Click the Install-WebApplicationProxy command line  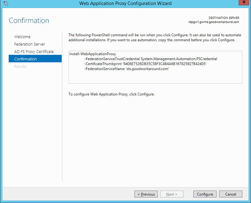coord(92,54)
